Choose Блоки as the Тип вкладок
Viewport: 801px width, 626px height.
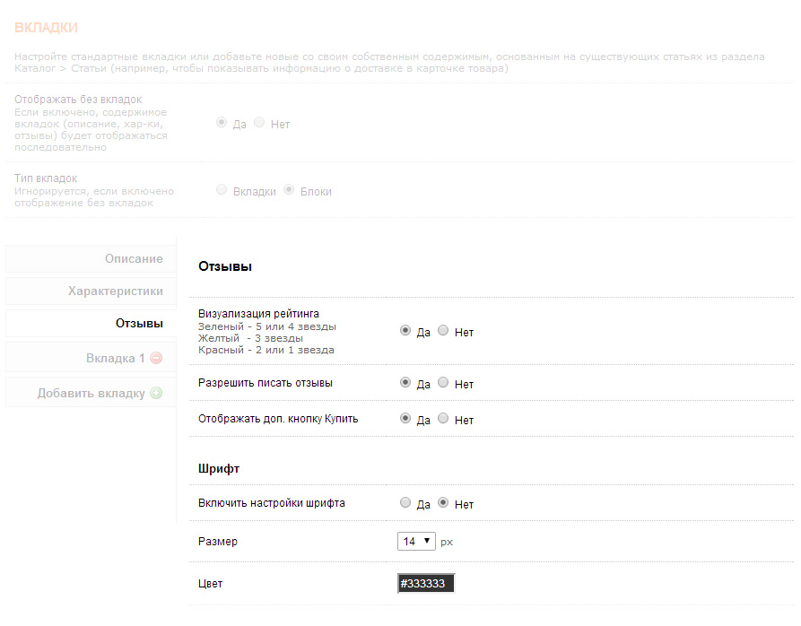coord(289,190)
